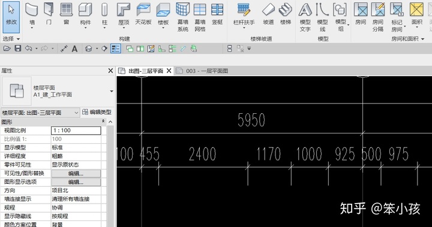
Task: Open the 楼层平面: 出图-三层平面 instance dropdown
Action: coord(76,113)
